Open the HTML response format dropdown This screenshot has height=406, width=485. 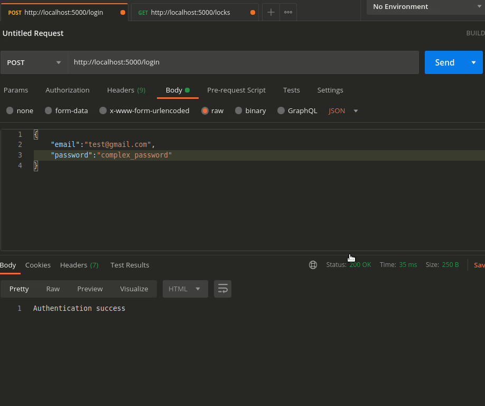tap(185, 289)
